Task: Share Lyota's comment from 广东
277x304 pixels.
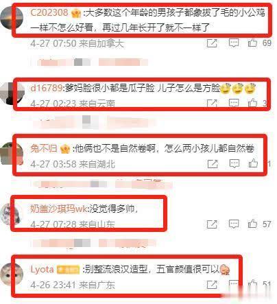Action: click(212, 285)
